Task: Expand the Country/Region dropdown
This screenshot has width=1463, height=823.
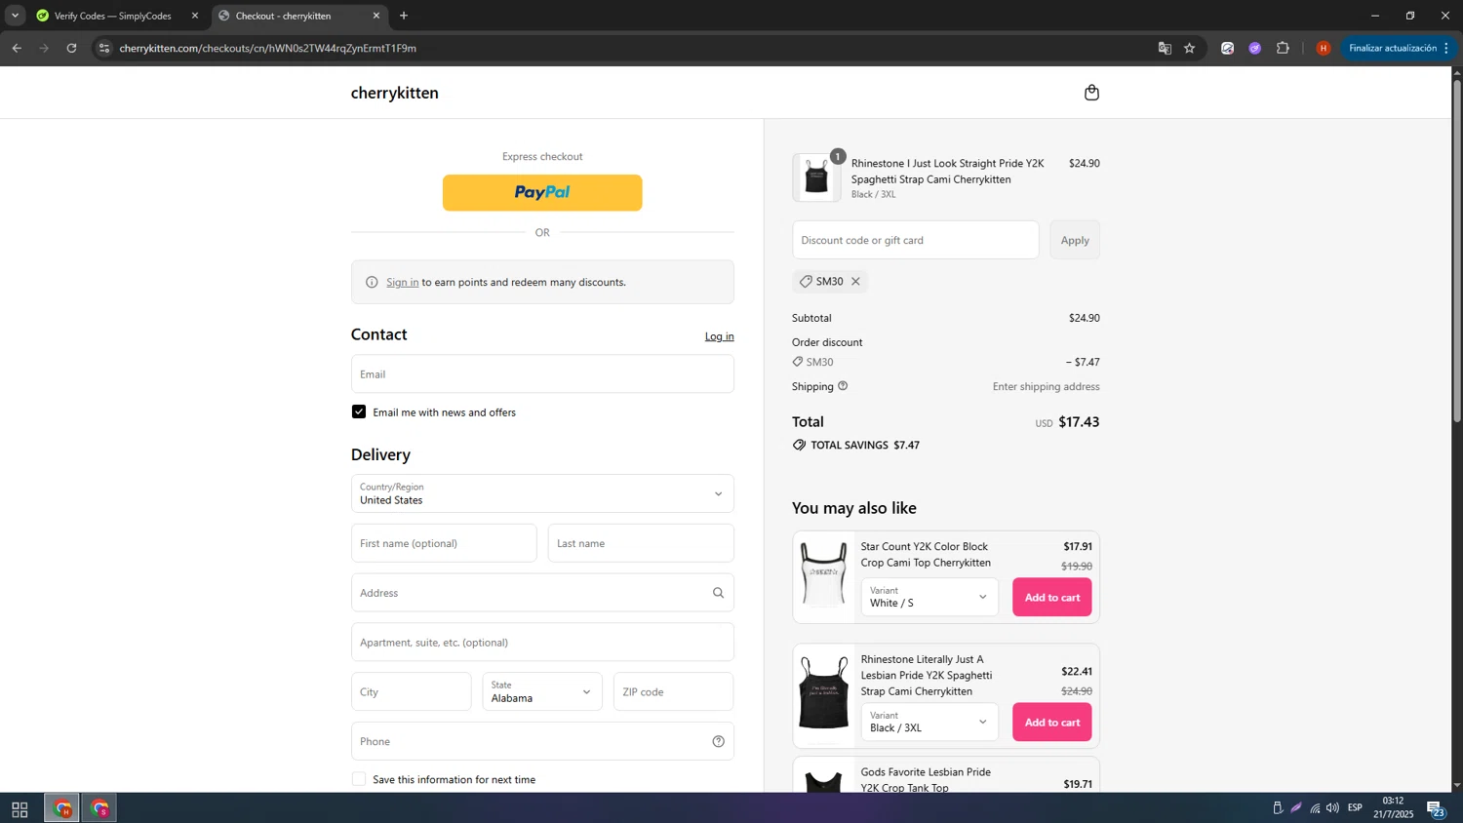Action: point(542,493)
